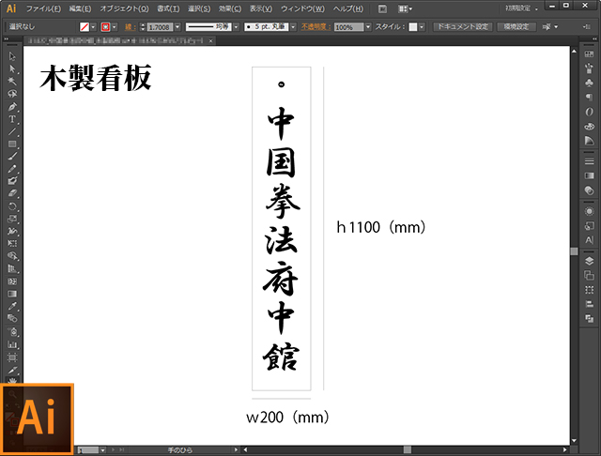The width and height of the screenshot is (601, 456).
Task: Select the Type tool
Action: (12, 119)
